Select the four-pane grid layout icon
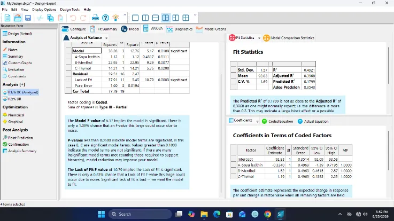Viewport: 394px width, 221px height. click(186, 18)
